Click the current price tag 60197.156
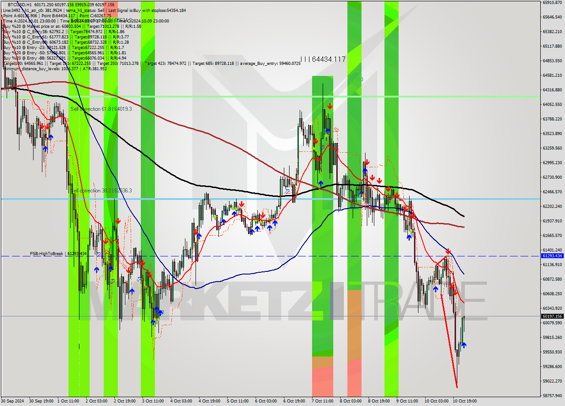 552,316
